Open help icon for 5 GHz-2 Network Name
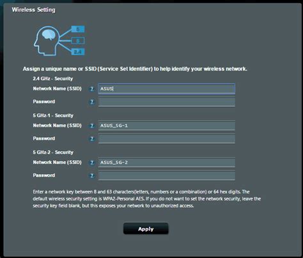Image resolution: width=303 pixels, height=258 pixels. pos(92,163)
